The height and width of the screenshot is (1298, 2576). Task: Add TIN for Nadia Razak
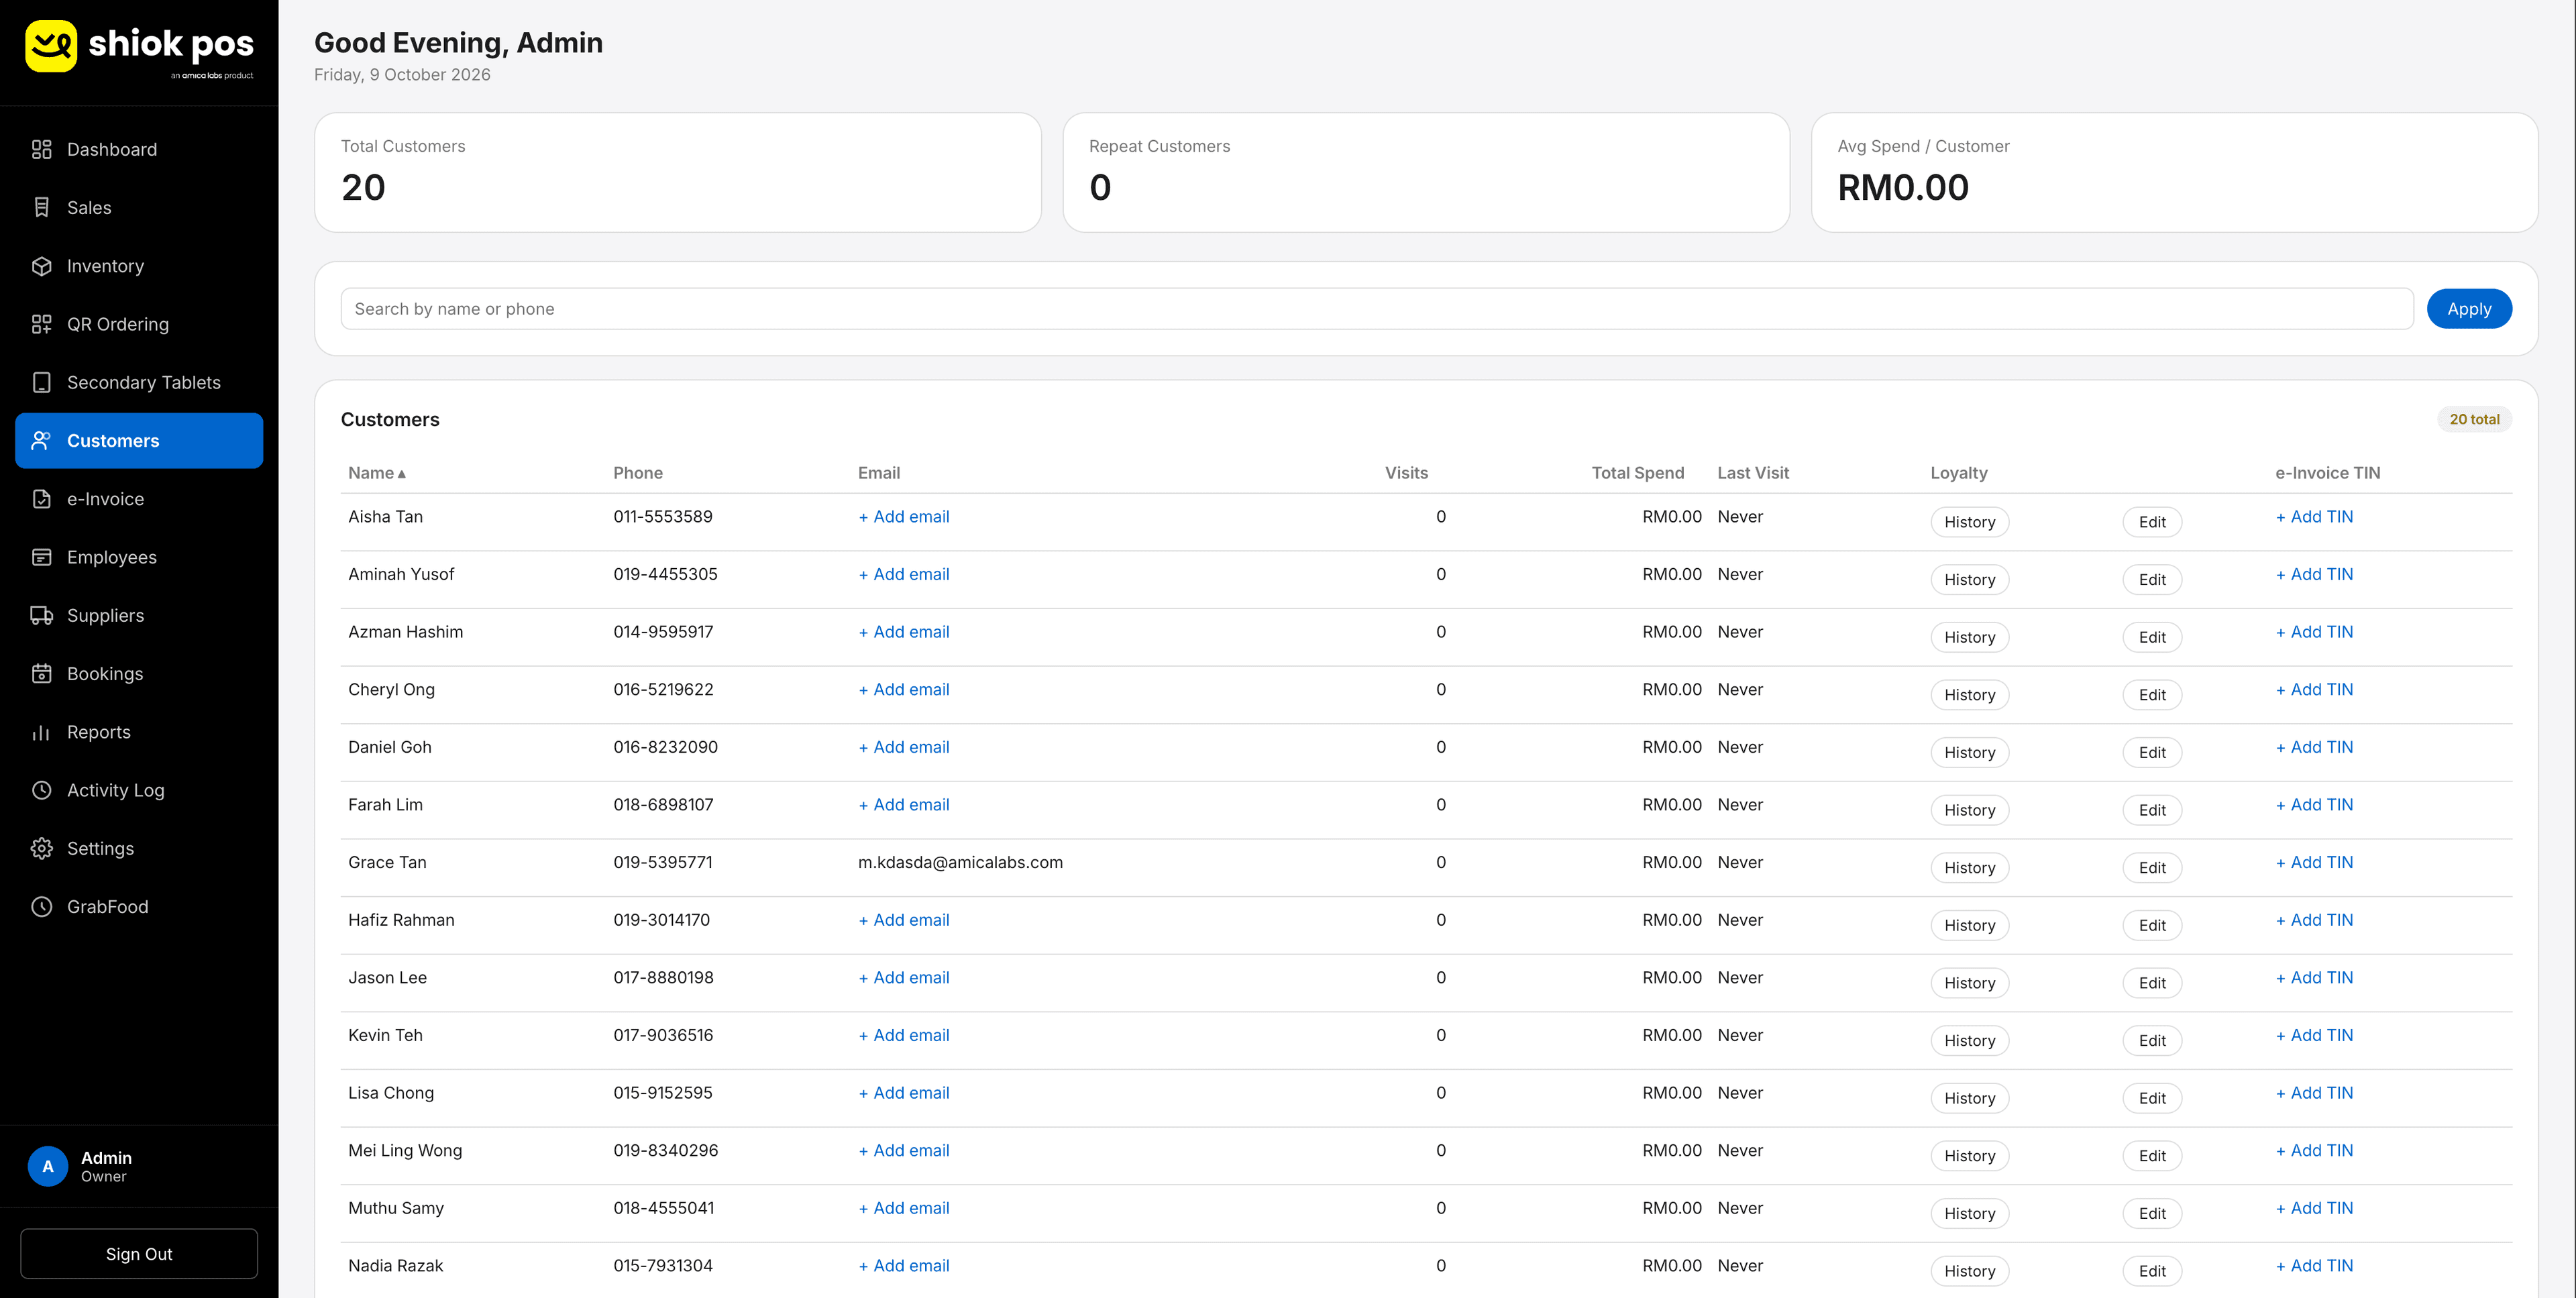(x=2314, y=1266)
